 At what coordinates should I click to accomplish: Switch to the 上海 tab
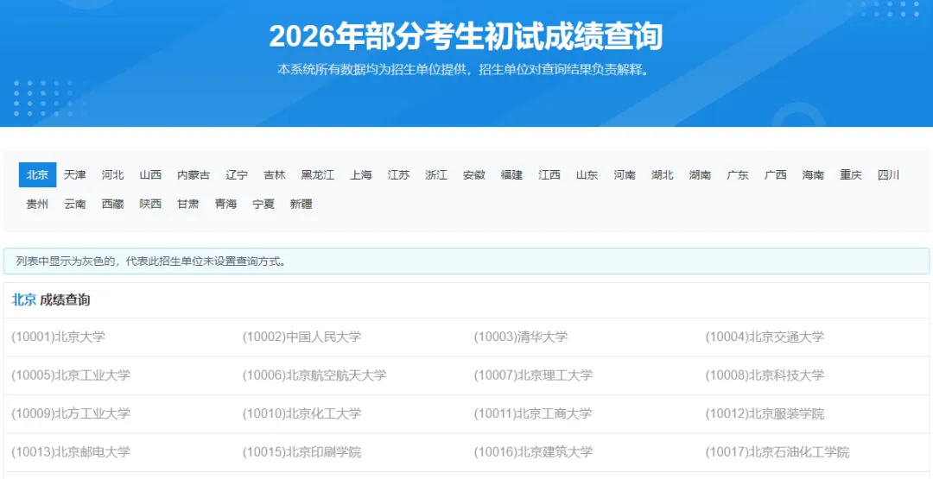[x=360, y=174]
